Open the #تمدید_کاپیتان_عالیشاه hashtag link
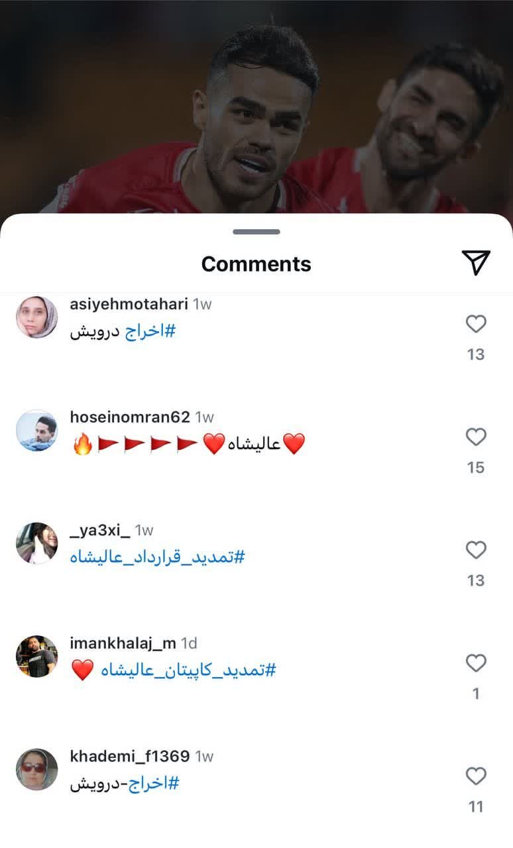The image size is (513, 848). click(x=188, y=670)
